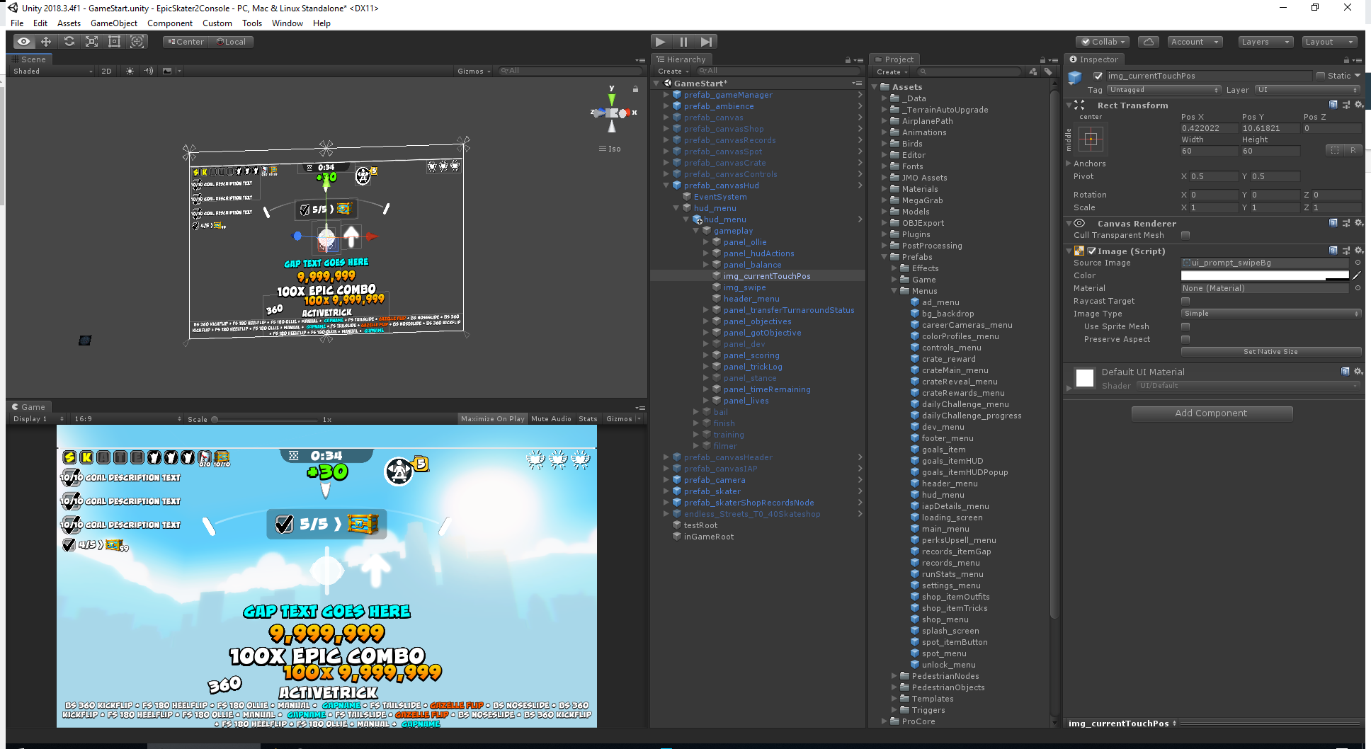Click the Add Component button

tap(1211, 413)
